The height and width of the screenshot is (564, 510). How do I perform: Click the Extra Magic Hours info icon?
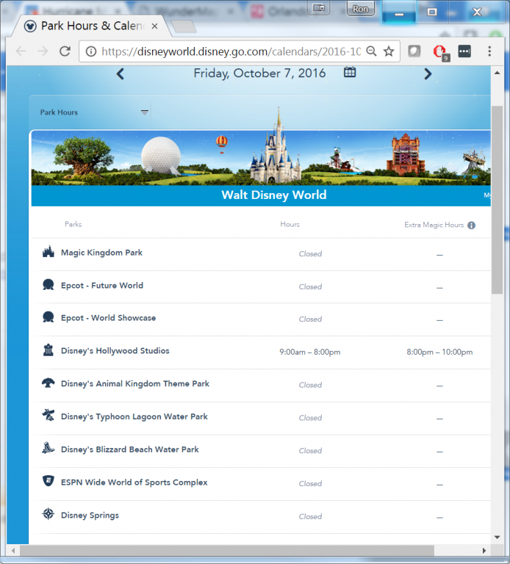click(x=471, y=225)
